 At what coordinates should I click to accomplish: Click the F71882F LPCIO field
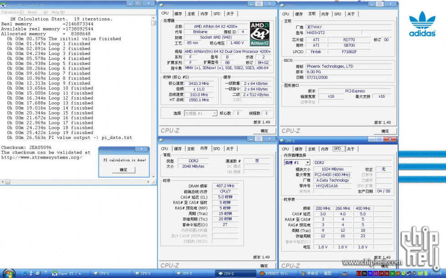[x=349, y=52]
